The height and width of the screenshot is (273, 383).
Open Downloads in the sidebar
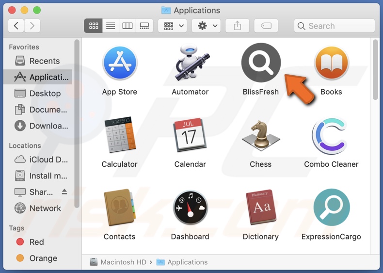[x=38, y=126]
